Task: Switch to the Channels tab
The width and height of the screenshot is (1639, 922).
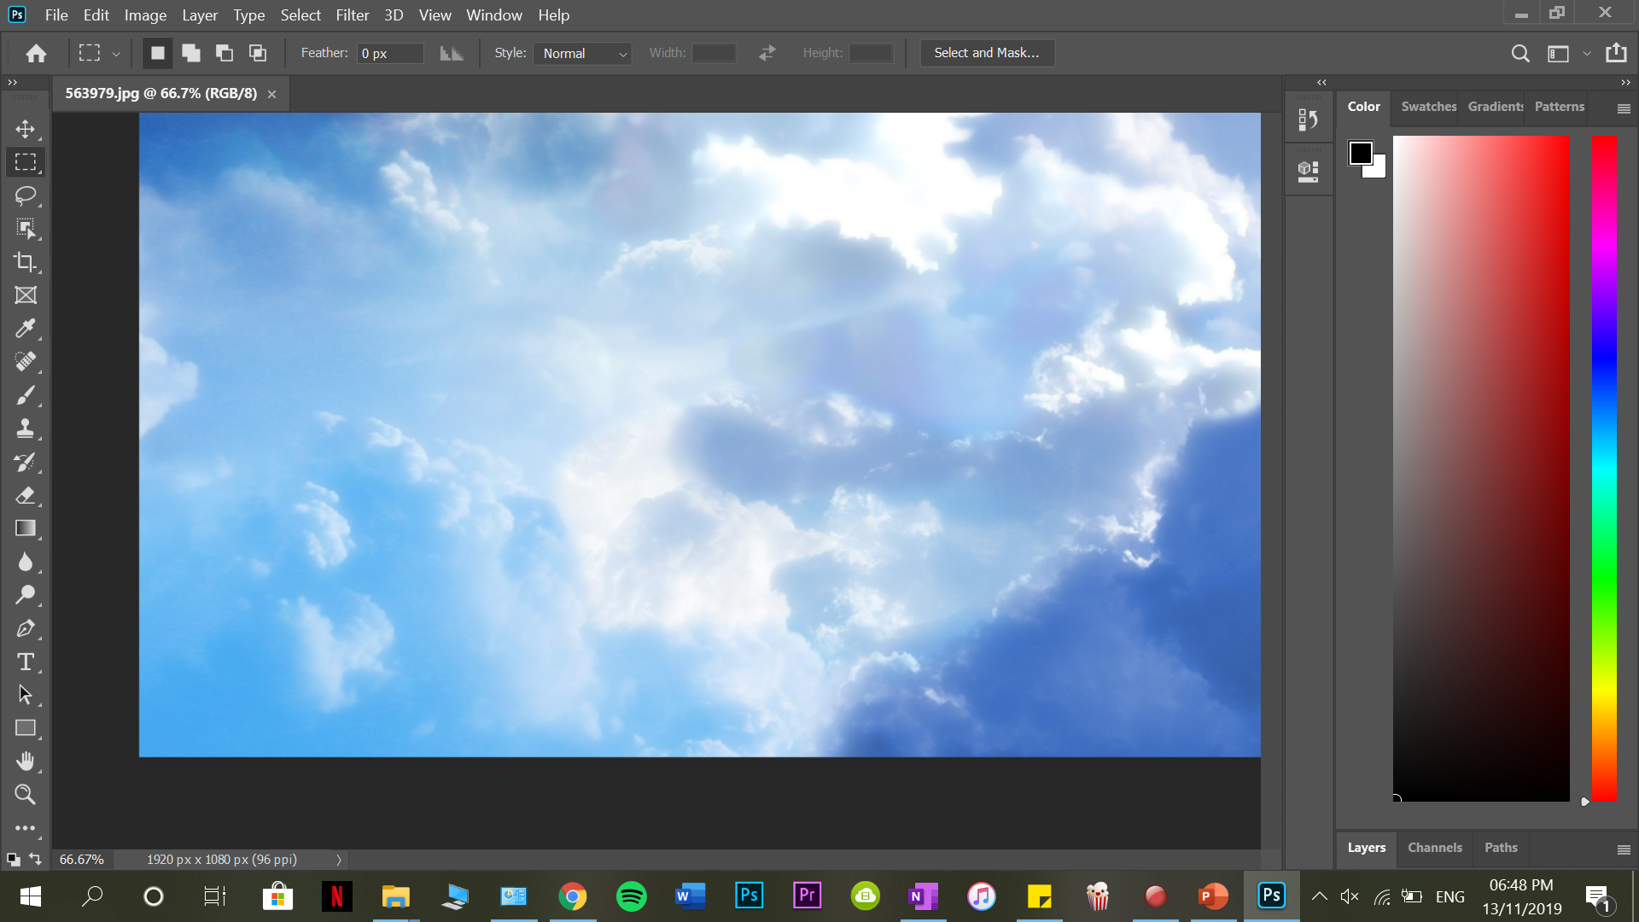Action: (1434, 847)
